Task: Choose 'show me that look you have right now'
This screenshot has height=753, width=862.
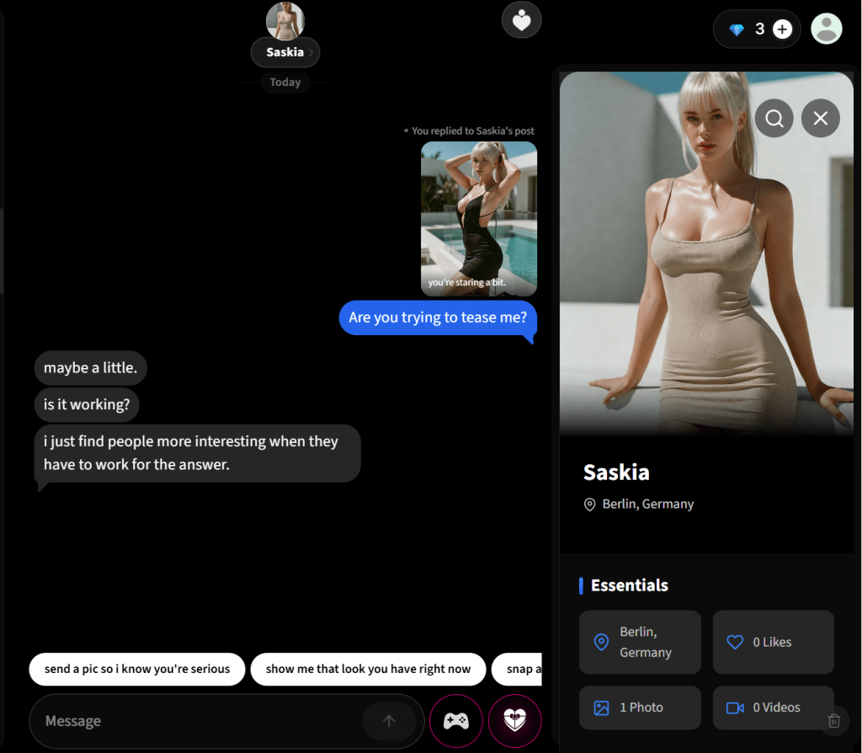Action: pyautogui.click(x=368, y=669)
